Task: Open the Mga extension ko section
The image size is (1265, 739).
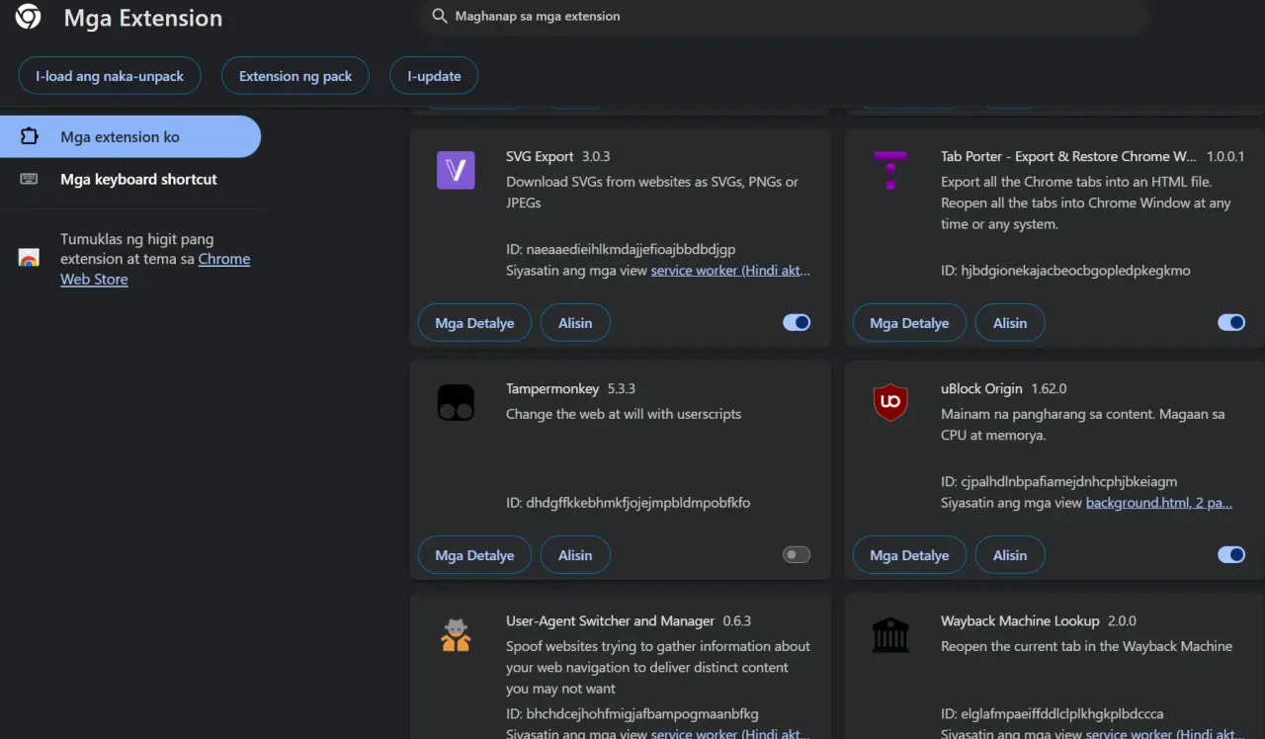Action: (x=130, y=136)
